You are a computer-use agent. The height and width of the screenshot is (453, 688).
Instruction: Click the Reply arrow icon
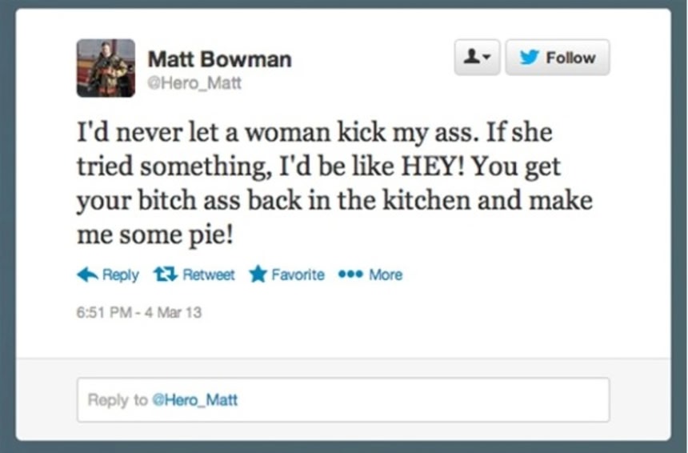[87, 275]
